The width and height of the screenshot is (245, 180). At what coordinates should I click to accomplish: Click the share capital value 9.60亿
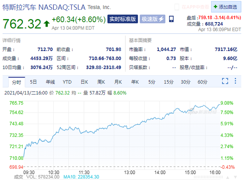click(x=230, y=58)
